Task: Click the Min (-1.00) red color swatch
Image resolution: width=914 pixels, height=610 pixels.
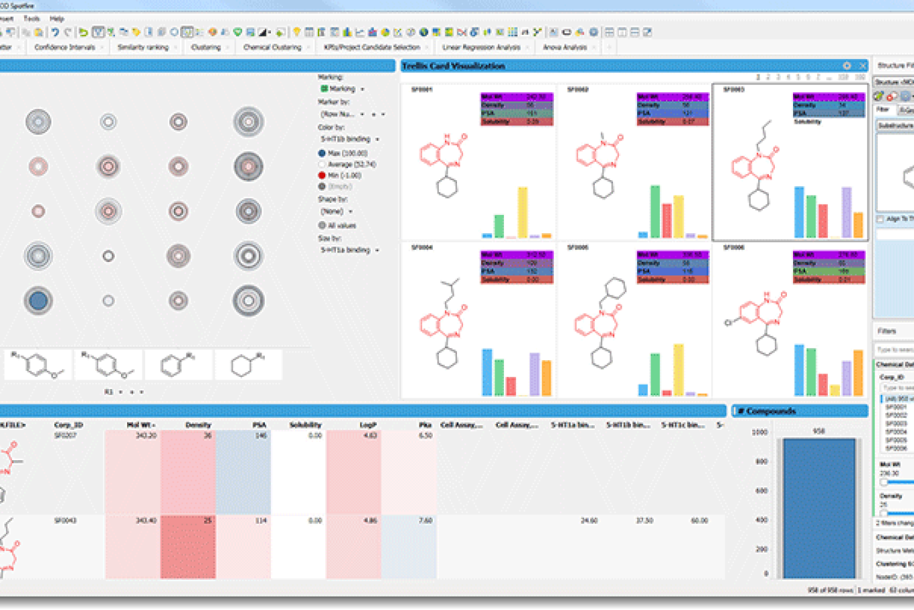Action: tap(322, 175)
